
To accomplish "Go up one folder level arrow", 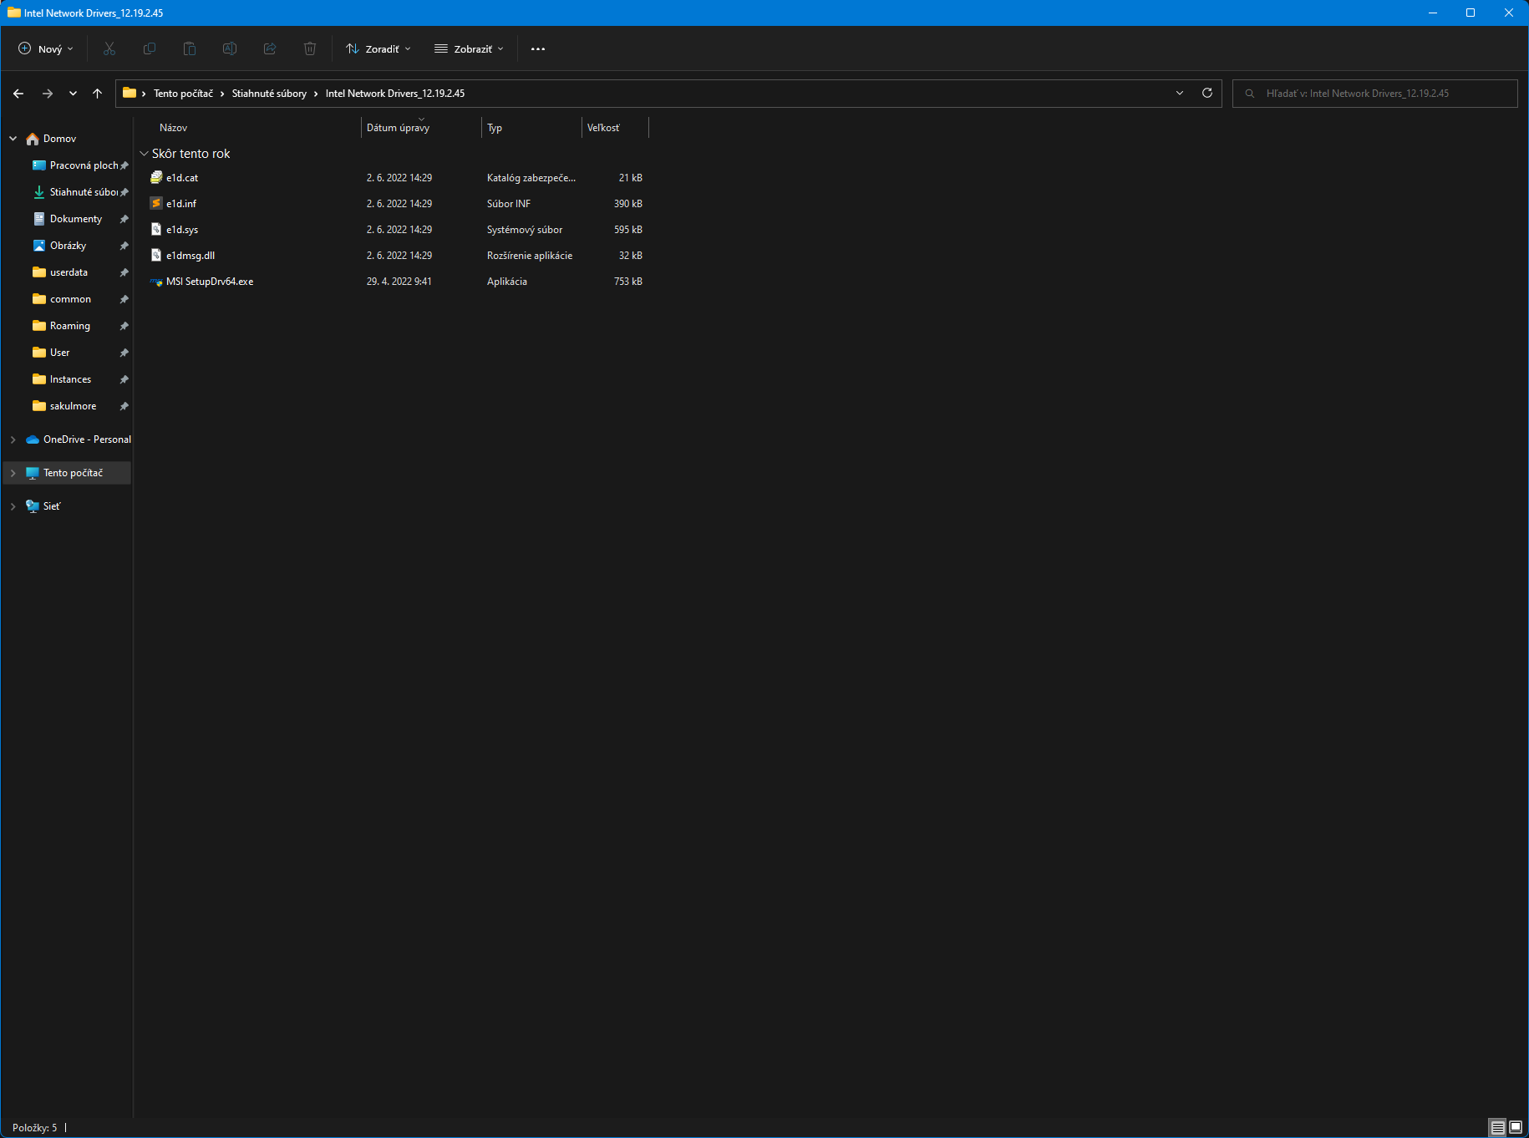I will click(98, 94).
